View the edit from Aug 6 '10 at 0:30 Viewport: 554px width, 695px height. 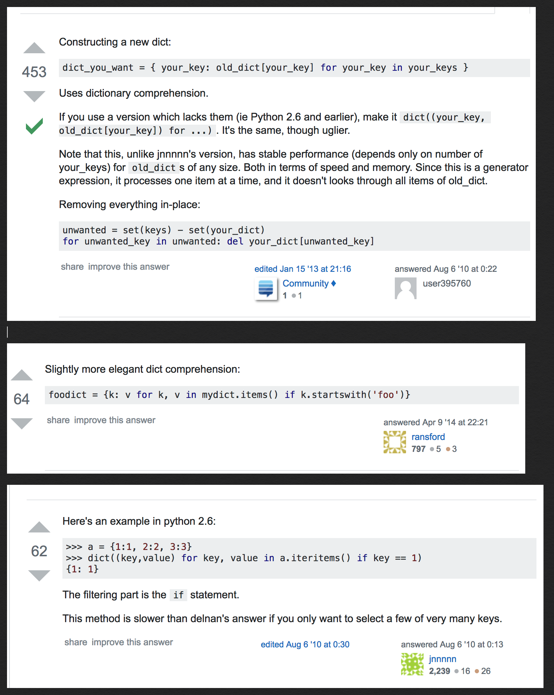[x=305, y=645]
